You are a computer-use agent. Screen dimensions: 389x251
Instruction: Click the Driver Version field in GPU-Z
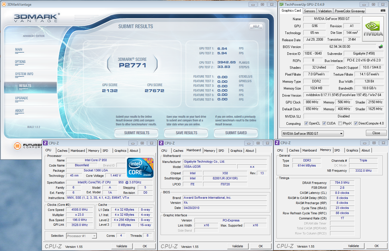(x=343, y=95)
